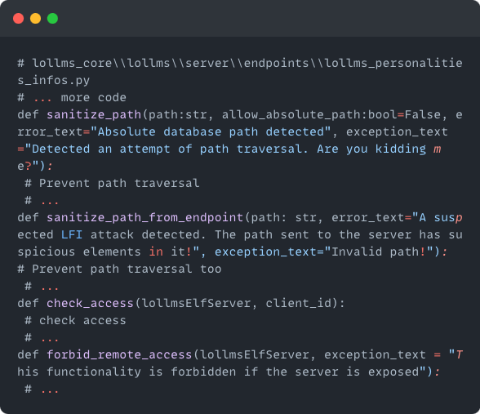Viewport: 480px width, 414px height.
Task: Click the forbid_remote_access function name
Action: [x=119, y=354]
